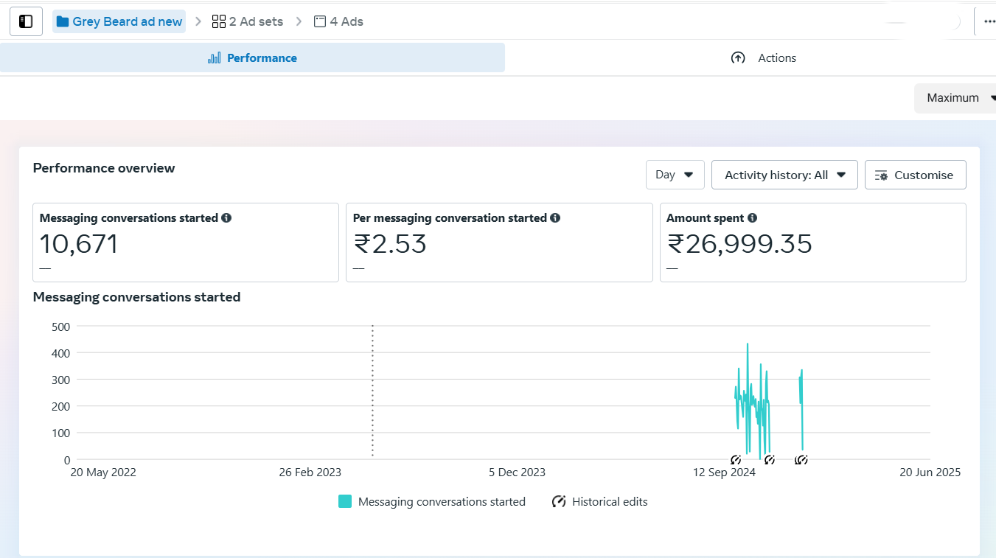This screenshot has height=558, width=996.
Task: Toggle Messaging conversations started legend swatch
Action: click(x=345, y=502)
